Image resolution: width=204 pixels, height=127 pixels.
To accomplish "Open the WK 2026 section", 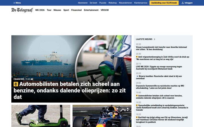I will pyautogui.click(x=40, y=10).
